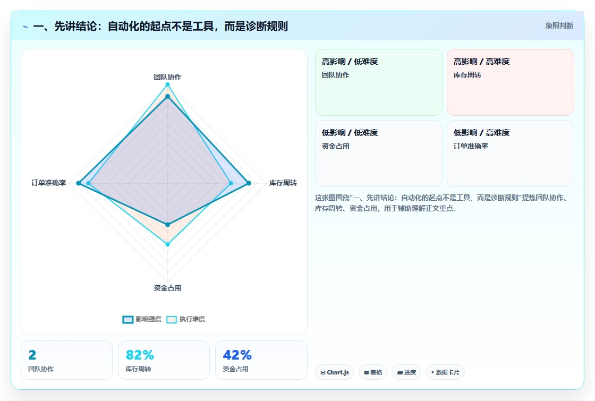Click the 资金占用 axis label on radar chart
Image resolution: width=595 pixels, height=401 pixels.
167,288
